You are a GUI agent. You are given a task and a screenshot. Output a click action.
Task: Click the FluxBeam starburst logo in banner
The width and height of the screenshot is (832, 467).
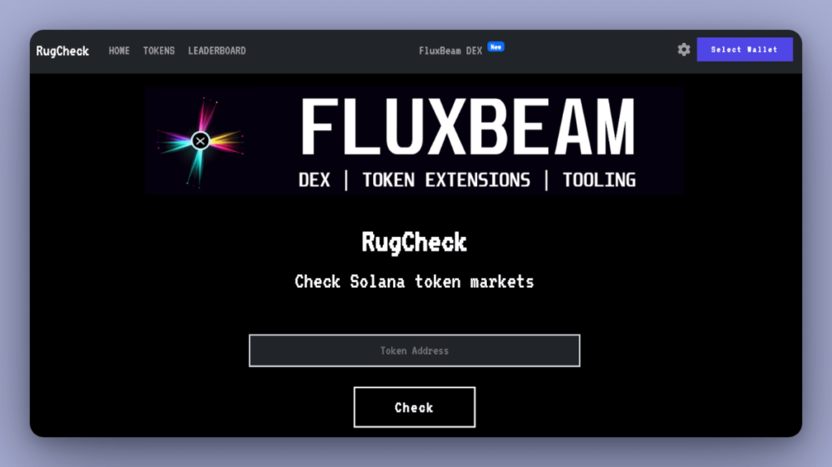(x=201, y=141)
